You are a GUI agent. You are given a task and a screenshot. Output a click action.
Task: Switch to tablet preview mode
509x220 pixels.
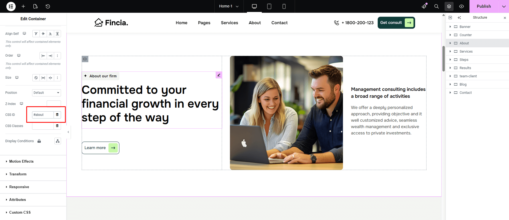(269, 6)
